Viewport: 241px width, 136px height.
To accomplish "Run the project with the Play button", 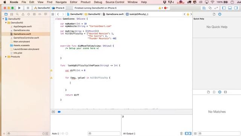I will point(19,8).
